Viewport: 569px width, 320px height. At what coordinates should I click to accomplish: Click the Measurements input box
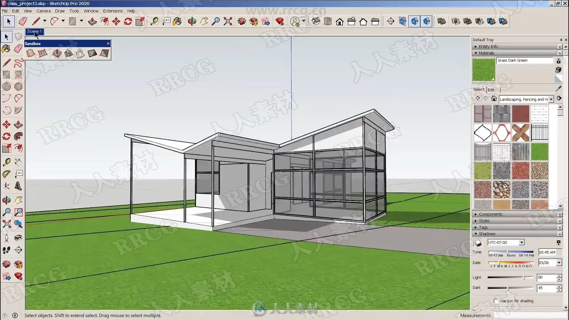point(530,315)
